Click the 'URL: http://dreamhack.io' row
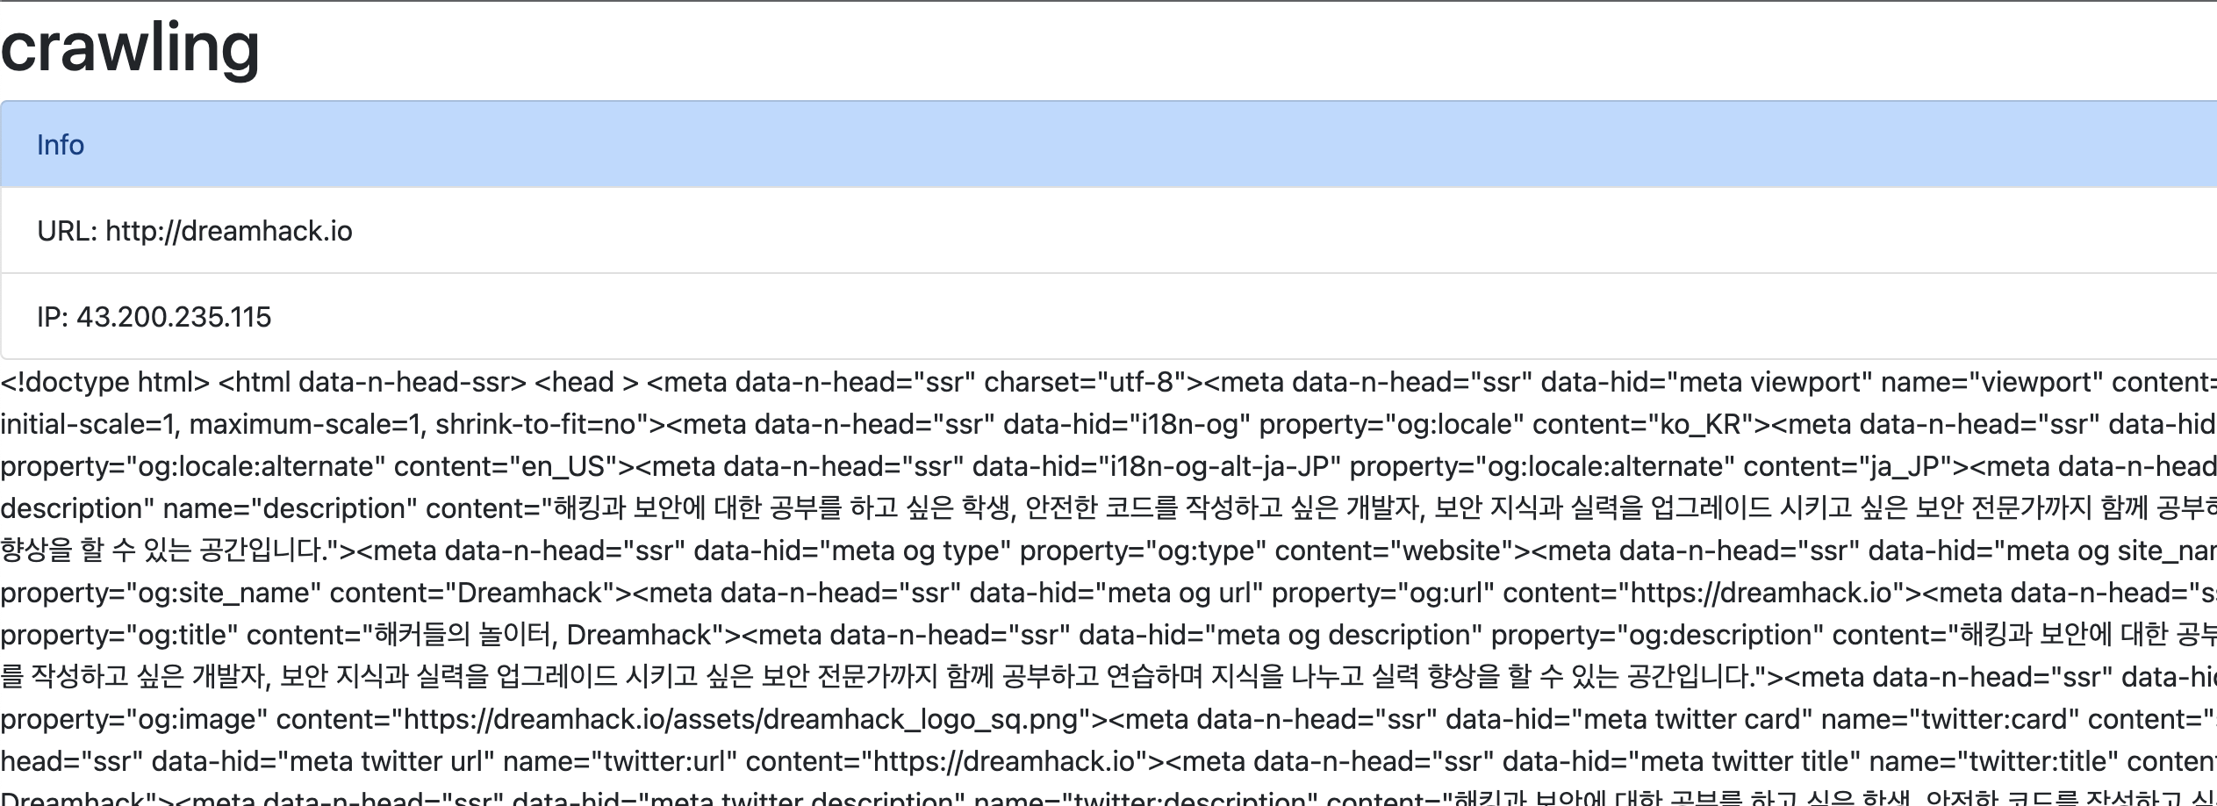Screen dimensions: 2217x806 [x=1108, y=230]
